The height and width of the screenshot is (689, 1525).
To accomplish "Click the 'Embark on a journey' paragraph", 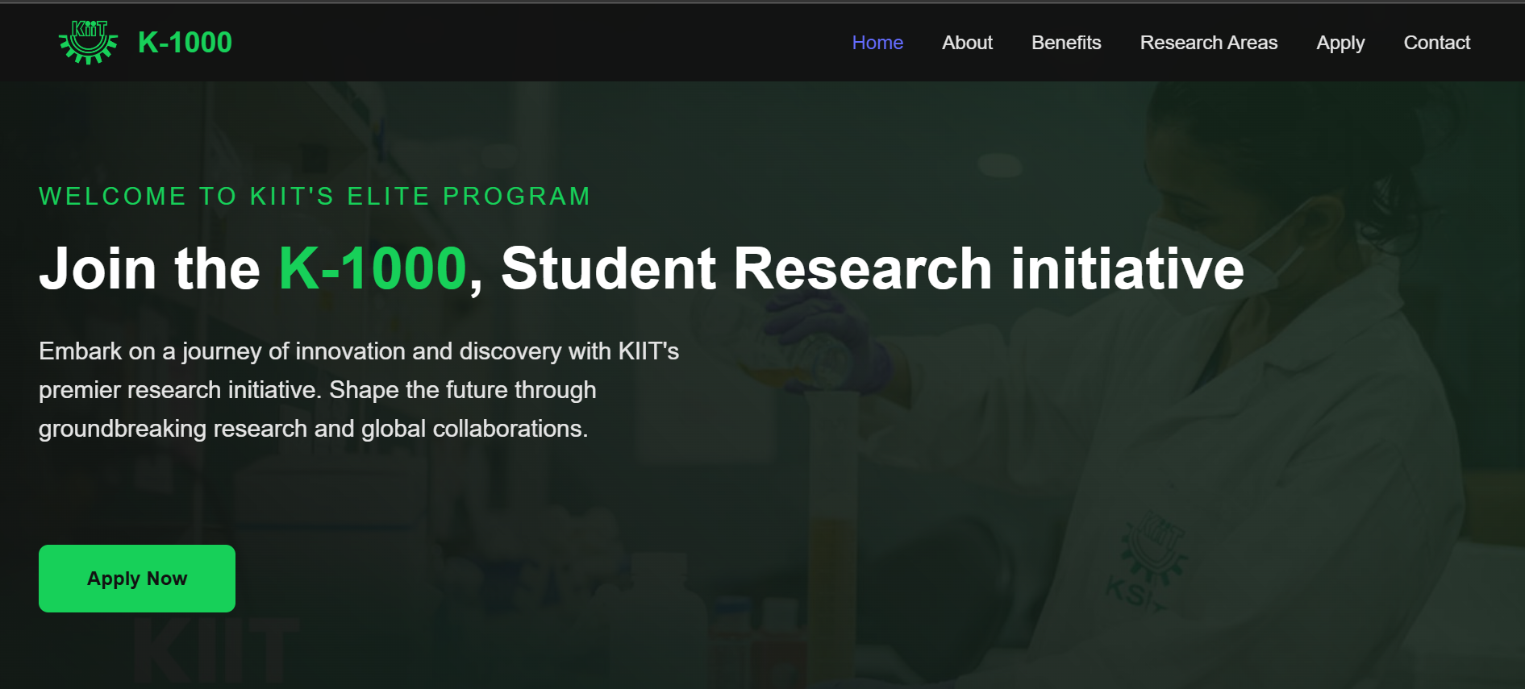I will click(359, 390).
